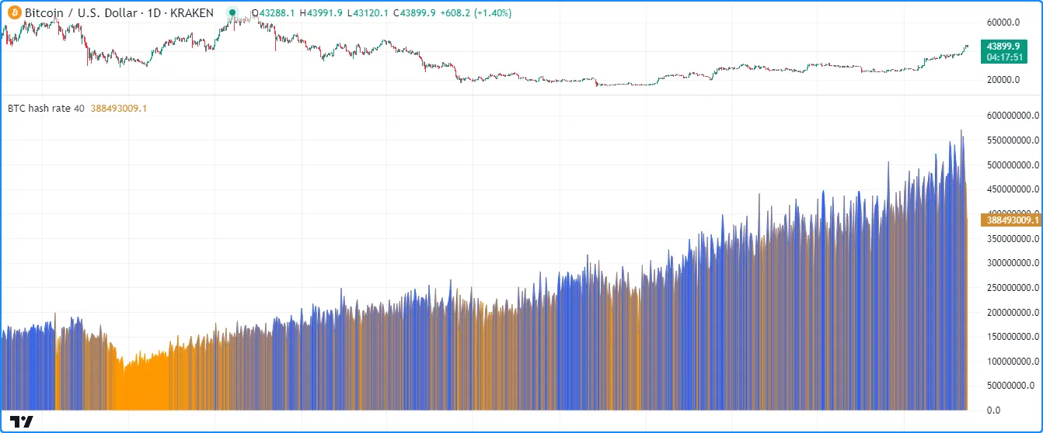
Task: Click the 20000.0 price scale label
Action: click(x=1003, y=80)
